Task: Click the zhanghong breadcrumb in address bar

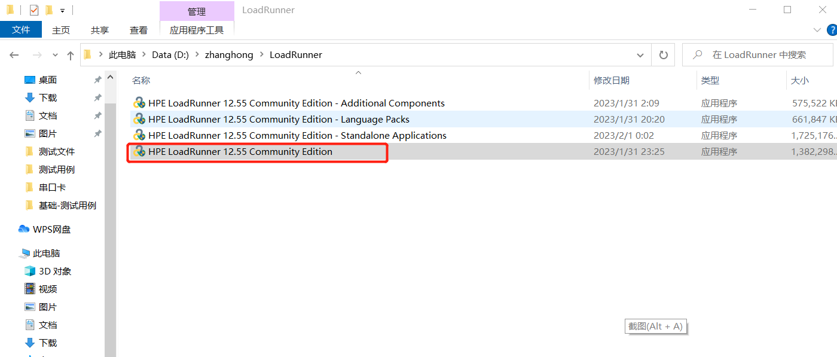Action: tap(229, 55)
